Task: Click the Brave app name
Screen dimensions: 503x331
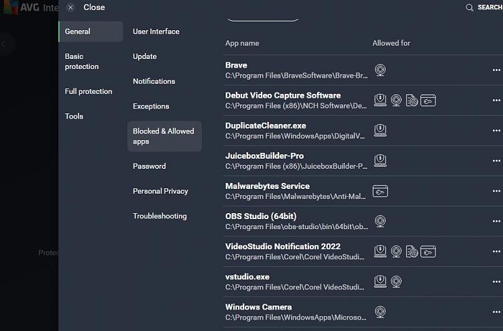Action: pyautogui.click(x=236, y=65)
